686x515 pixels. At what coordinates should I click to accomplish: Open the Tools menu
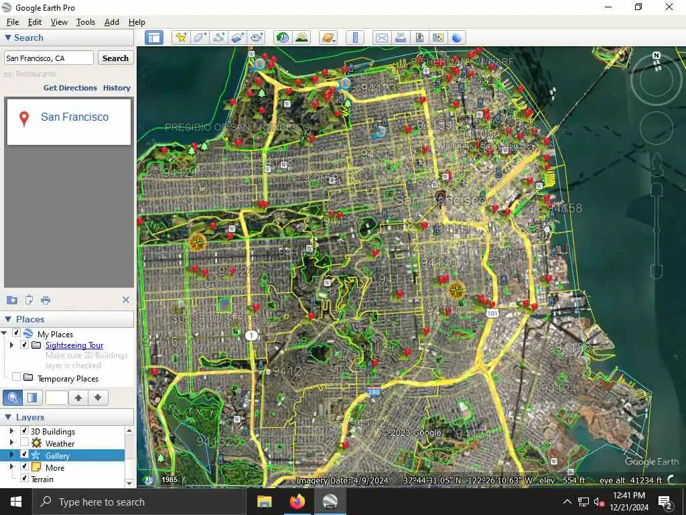[85, 22]
